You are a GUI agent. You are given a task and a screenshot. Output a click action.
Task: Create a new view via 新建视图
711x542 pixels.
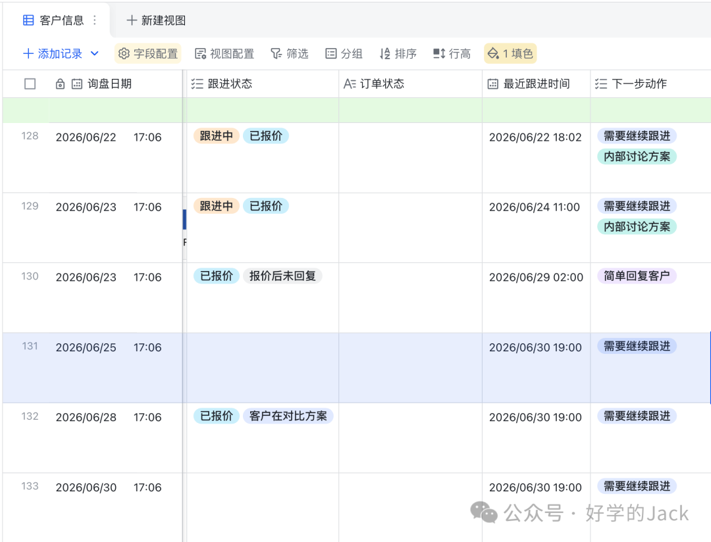(157, 20)
